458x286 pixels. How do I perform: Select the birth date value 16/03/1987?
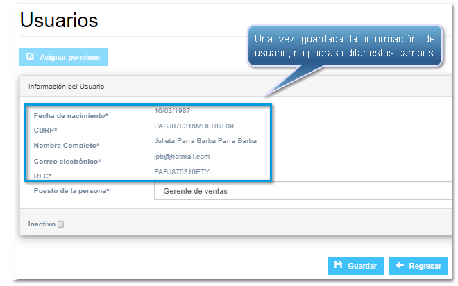(x=172, y=111)
